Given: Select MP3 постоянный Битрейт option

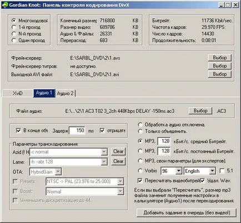Looking at the screenshot, I should (x=140, y=151).
